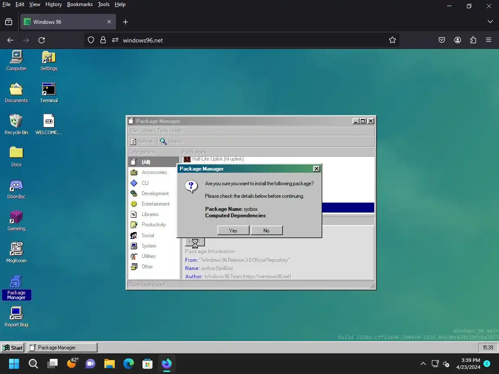Open File Explorer from host taskbar
This screenshot has width=499, height=374.
[110, 364]
